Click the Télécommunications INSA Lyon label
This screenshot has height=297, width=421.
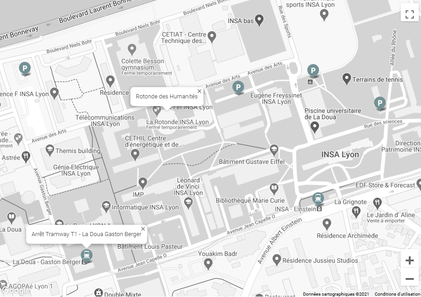(x=105, y=121)
